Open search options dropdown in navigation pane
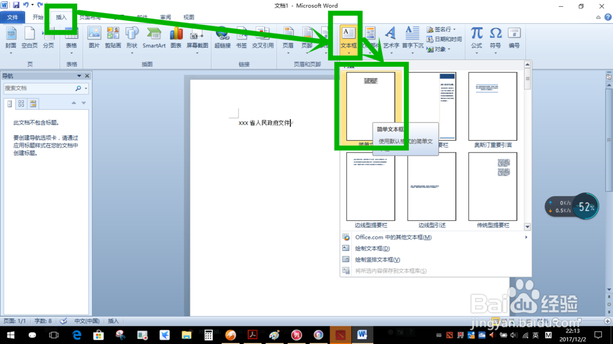The height and width of the screenshot is (344, 613). click(86, 89)
